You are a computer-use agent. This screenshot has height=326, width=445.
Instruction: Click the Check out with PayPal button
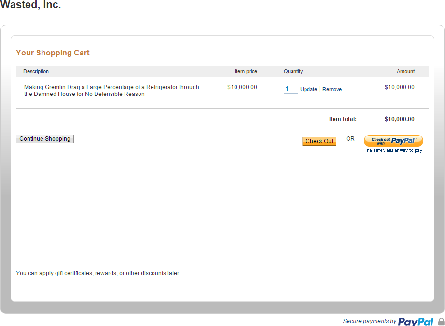pyautogui.click(x=394, y=141)
